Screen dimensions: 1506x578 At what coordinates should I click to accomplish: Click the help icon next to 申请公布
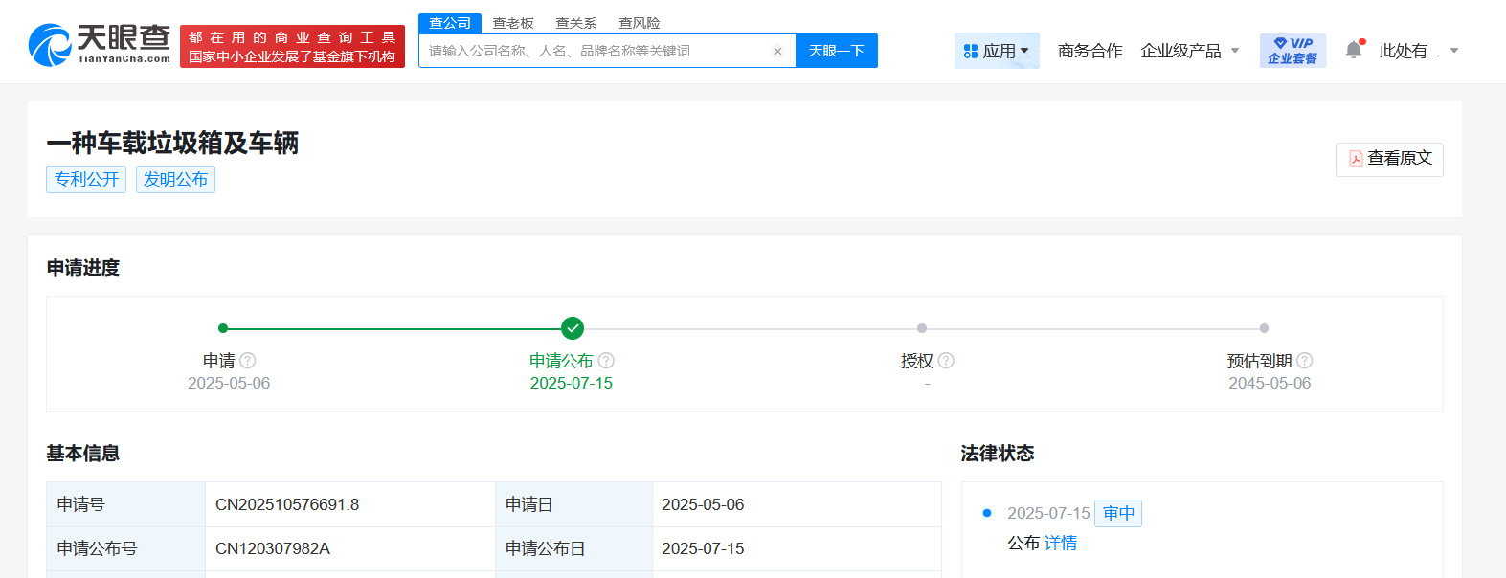[x=606, y=361]
